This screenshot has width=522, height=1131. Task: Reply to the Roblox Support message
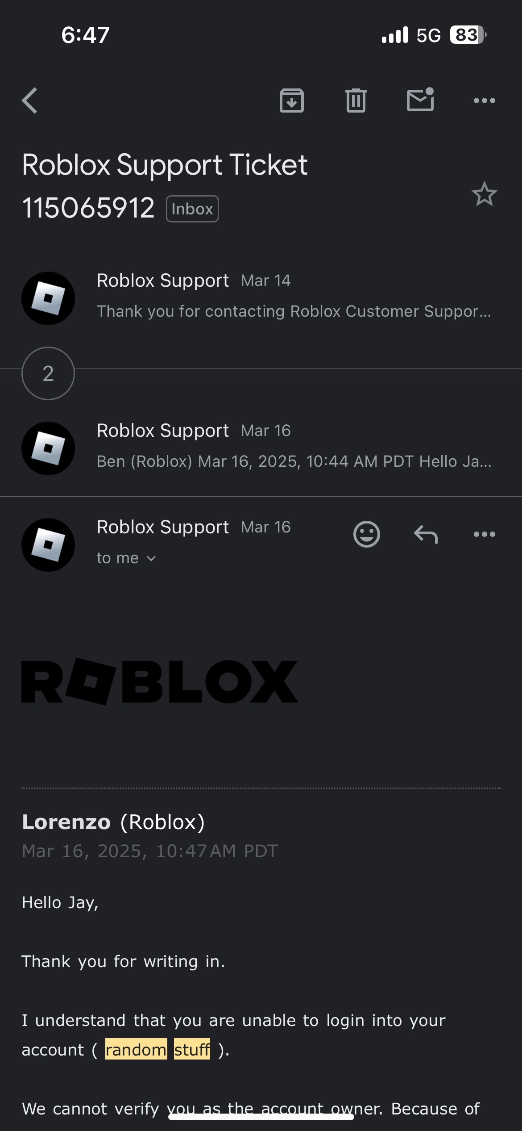426,534
